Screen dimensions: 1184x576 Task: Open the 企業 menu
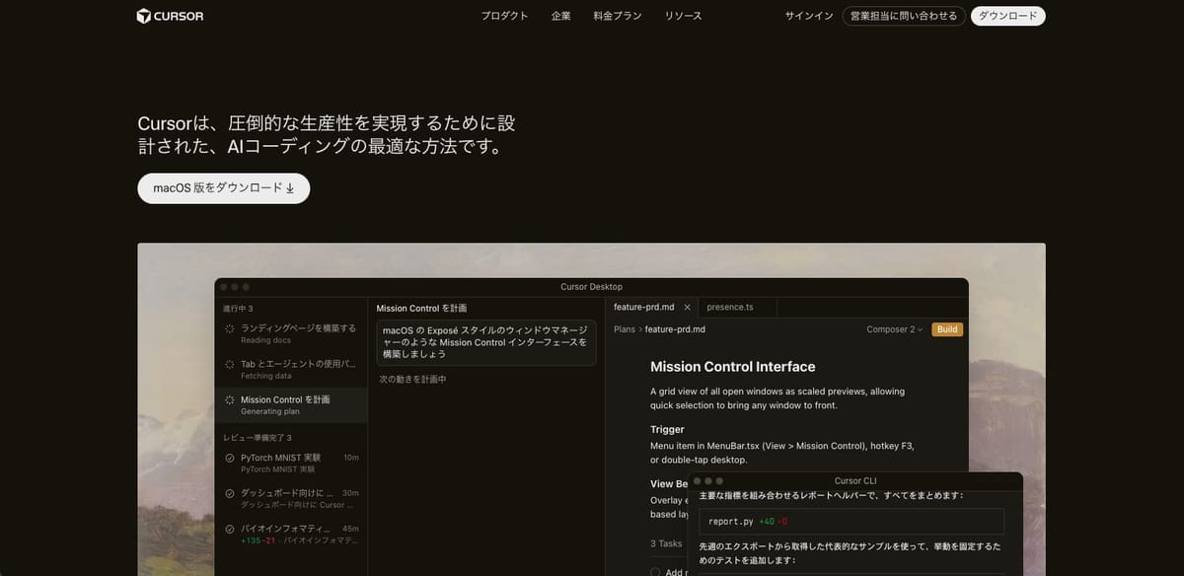(560, 16)
